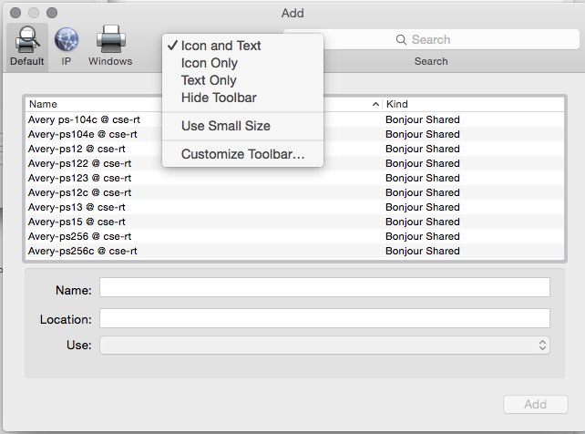Select Icon Only from context menu
Screen dimensions: 585x434
[210, 63]
